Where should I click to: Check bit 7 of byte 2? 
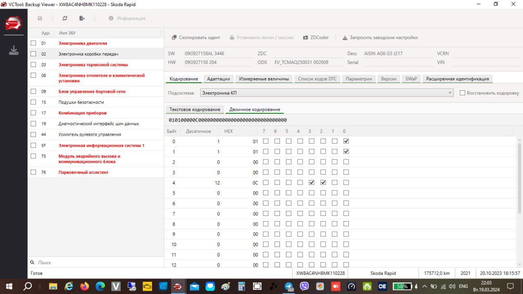266,162
